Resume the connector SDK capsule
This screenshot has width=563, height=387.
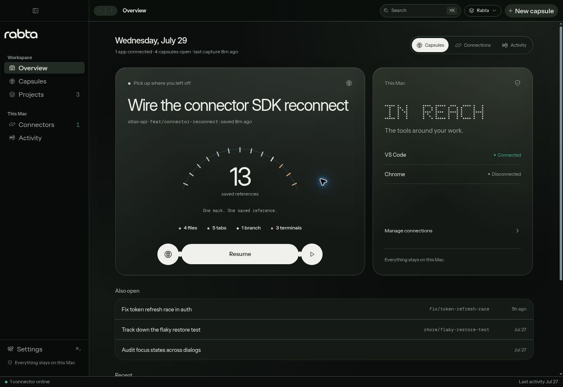[240, 254]
